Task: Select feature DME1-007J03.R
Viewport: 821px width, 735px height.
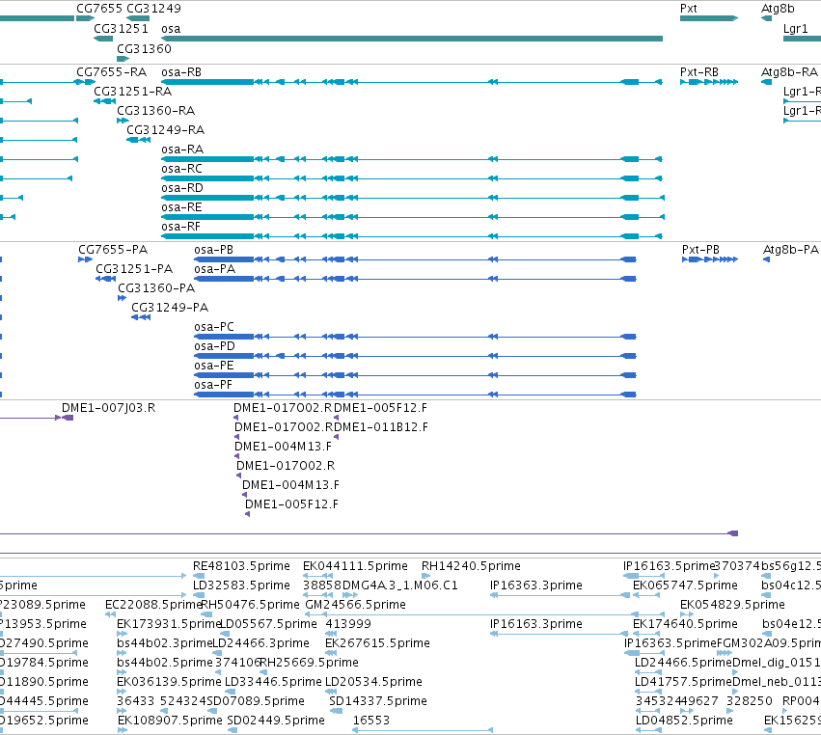Action: pos(108,408)
